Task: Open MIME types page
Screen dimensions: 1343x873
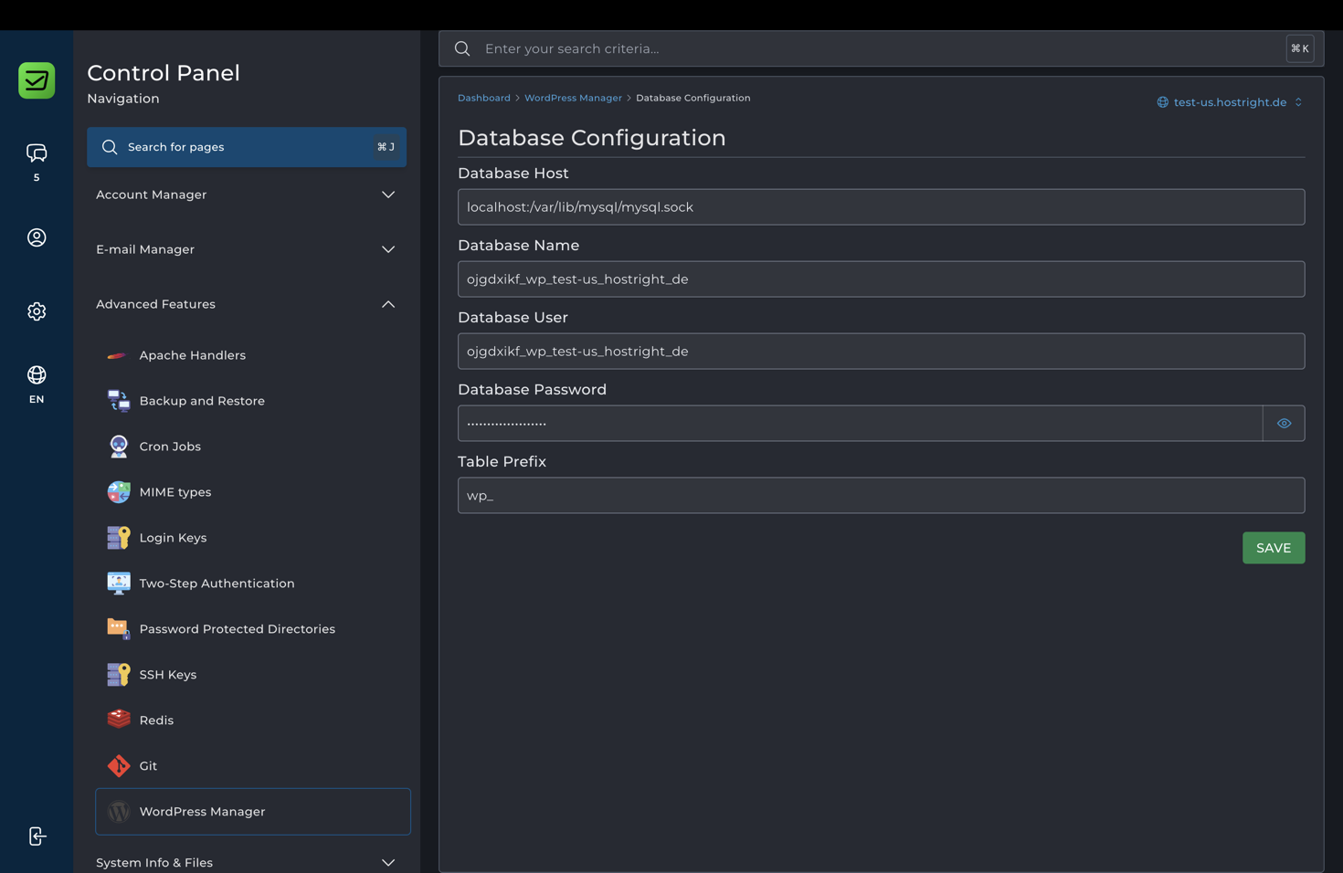Action: (x=175, y=492)
